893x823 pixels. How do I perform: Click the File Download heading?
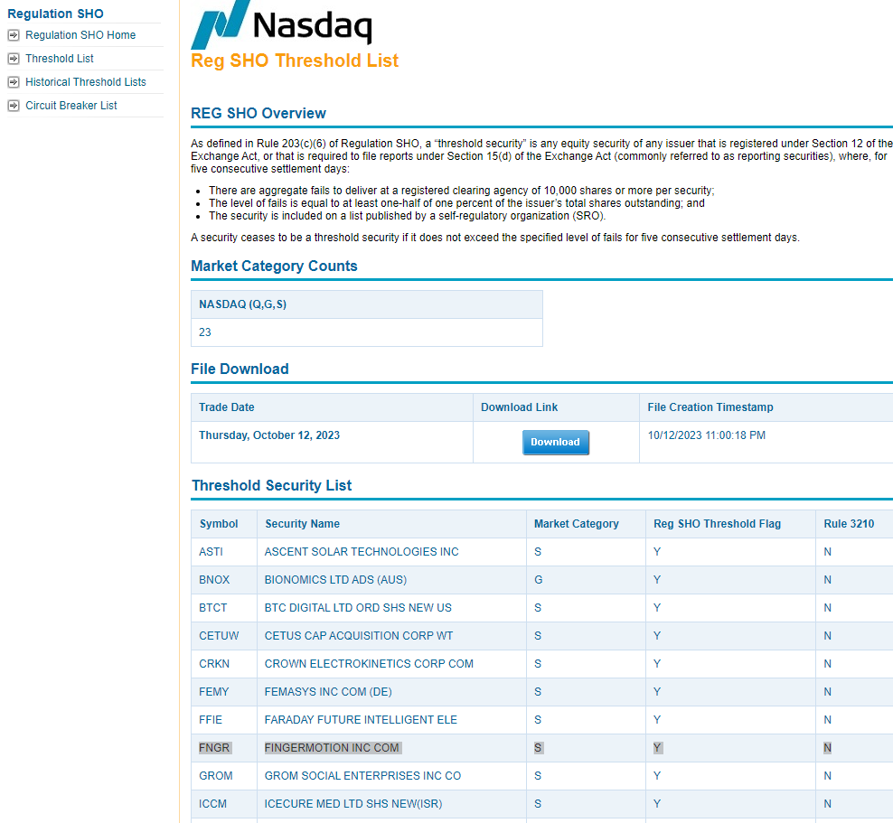coord(240,369)
